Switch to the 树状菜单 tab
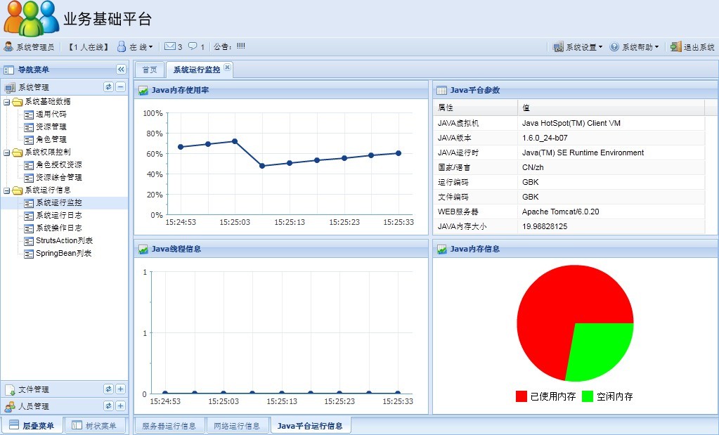719x435 pixels. click(94, 425)
